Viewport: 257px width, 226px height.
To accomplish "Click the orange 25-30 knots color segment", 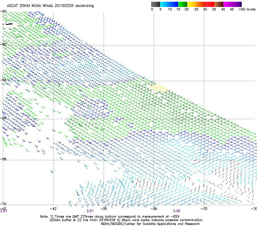I will point(201,4).
